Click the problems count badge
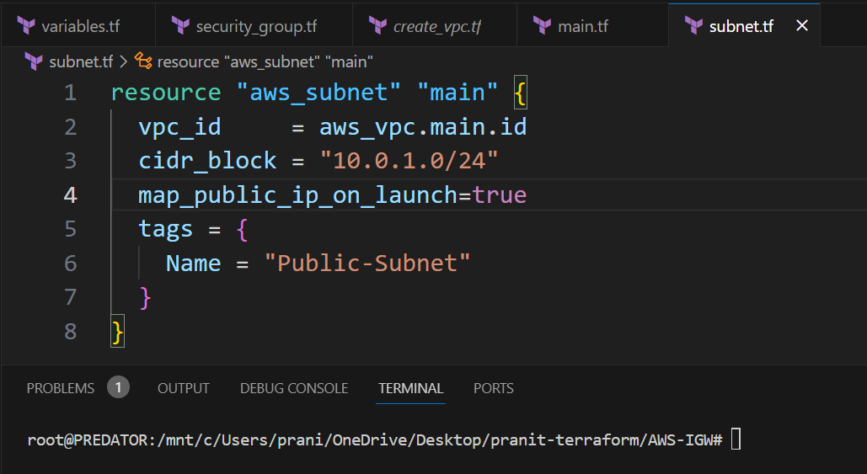Screen dimensions: 867x474 [118, 388]
